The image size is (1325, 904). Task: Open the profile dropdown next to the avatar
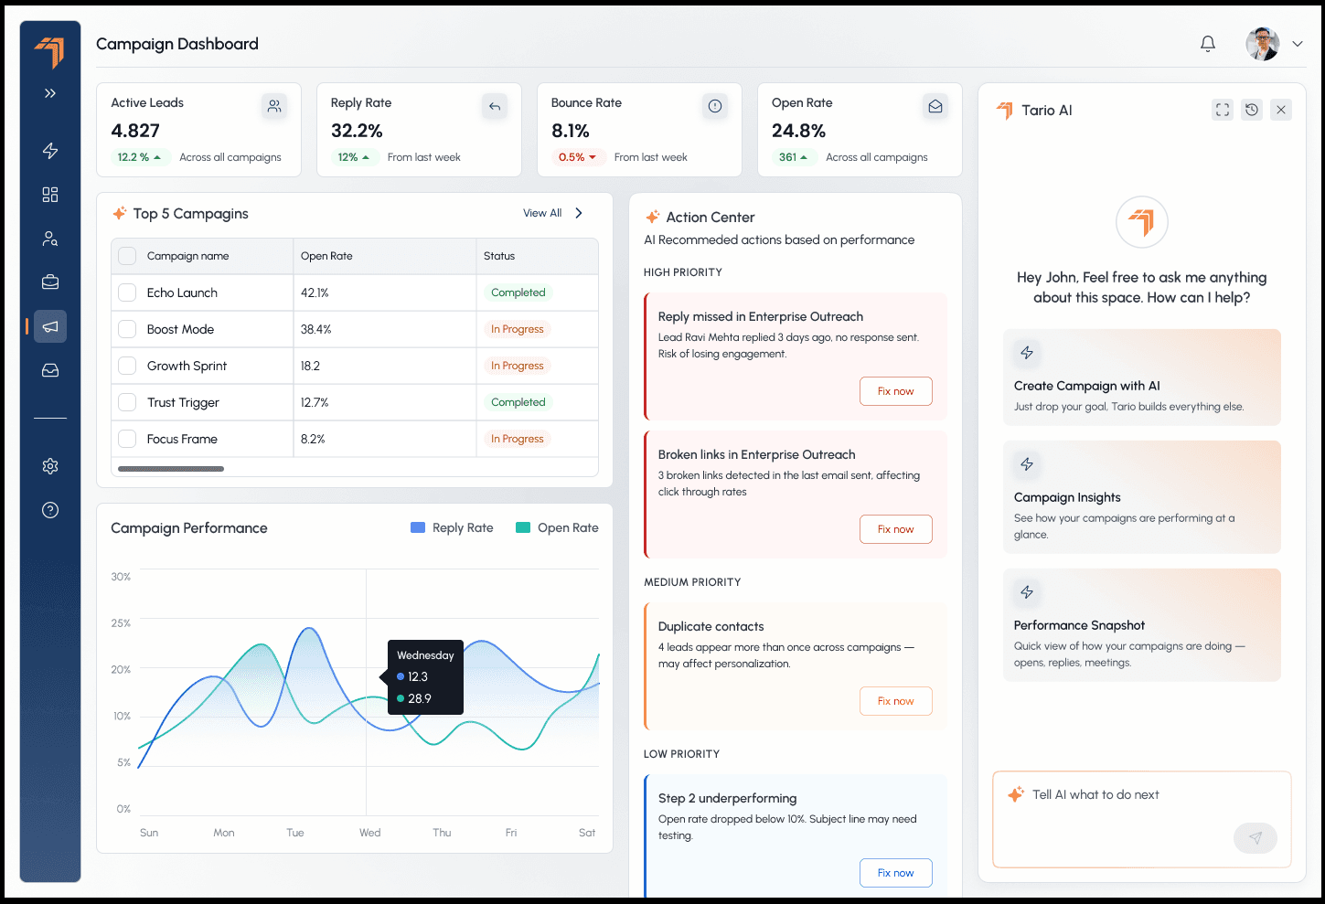point(1297,43)
